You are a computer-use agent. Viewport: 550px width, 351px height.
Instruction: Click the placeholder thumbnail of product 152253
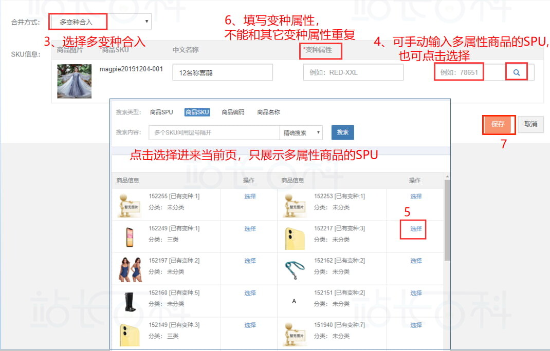click(295, 206)
